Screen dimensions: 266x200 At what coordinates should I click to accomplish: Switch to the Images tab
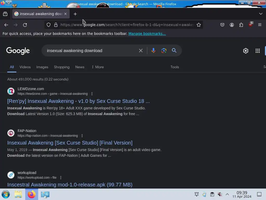click(42, 67)
